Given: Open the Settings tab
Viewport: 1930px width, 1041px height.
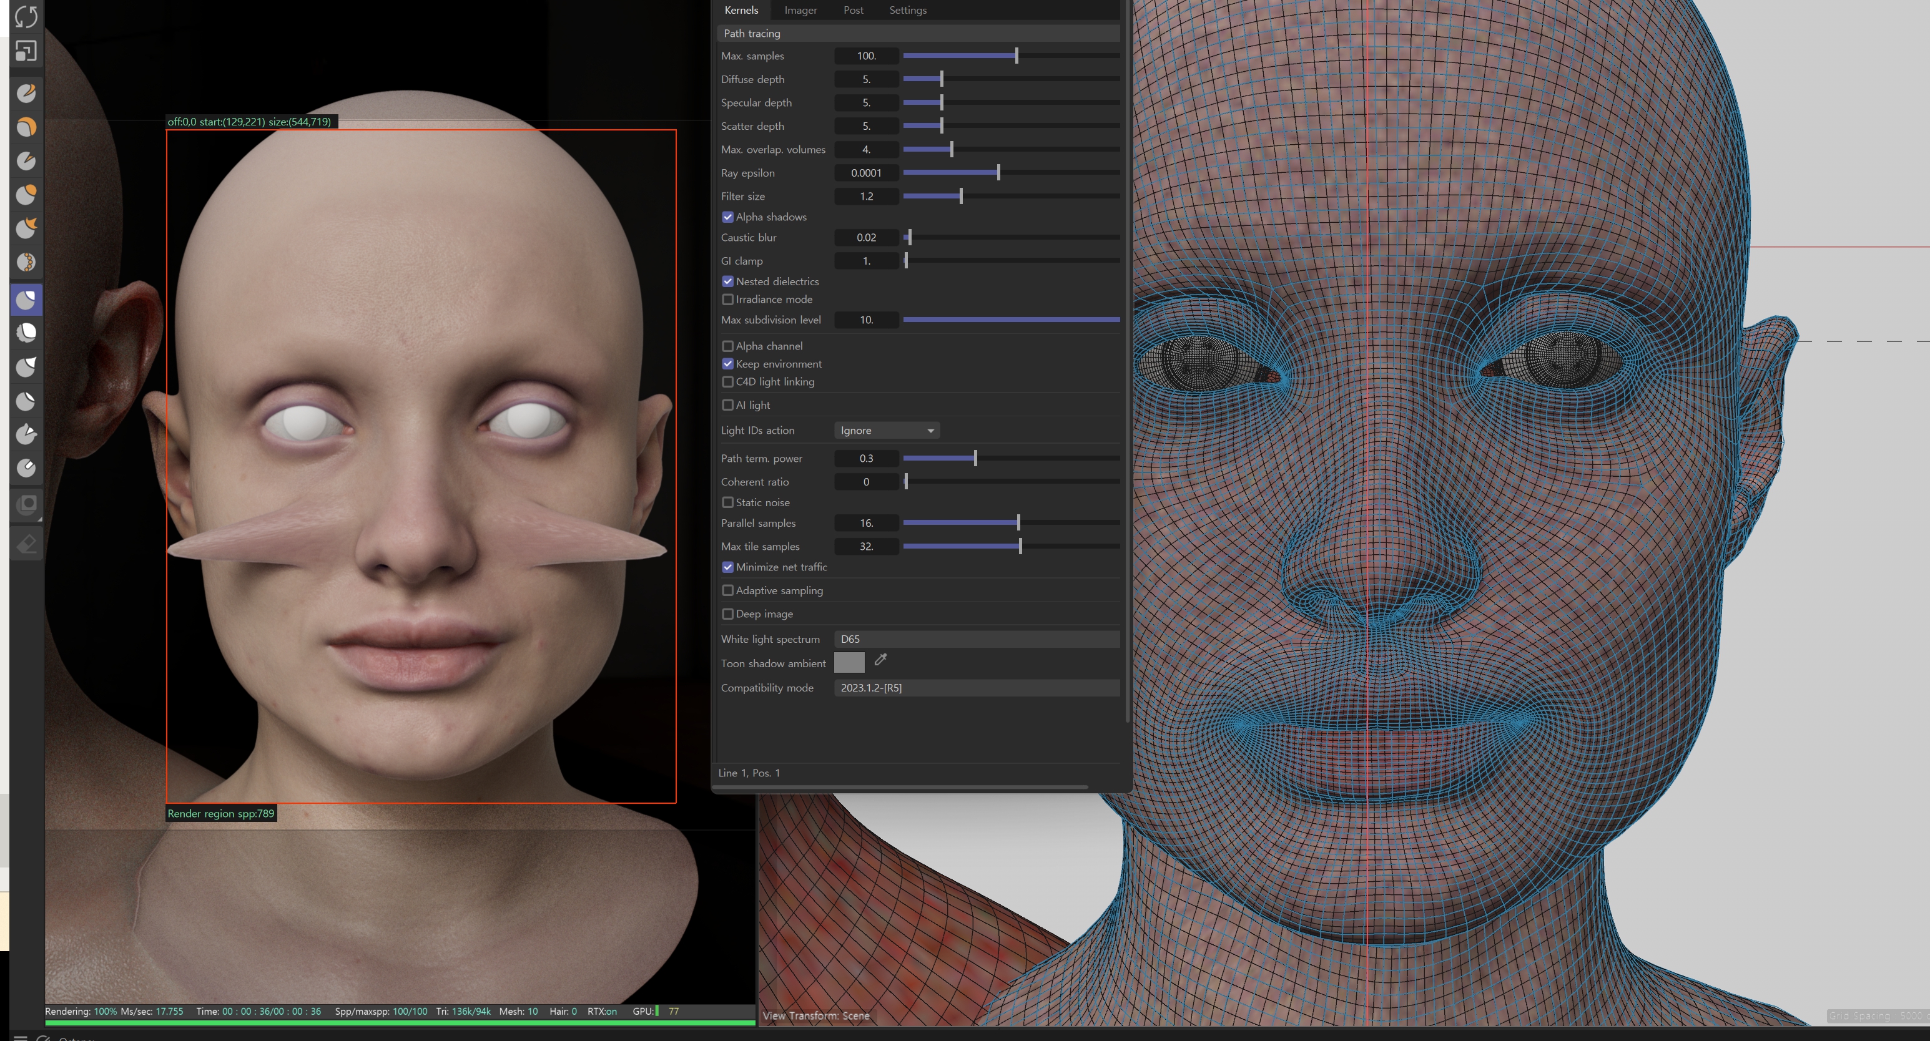Looking at the screenshot, I should [x=907, y=10].
